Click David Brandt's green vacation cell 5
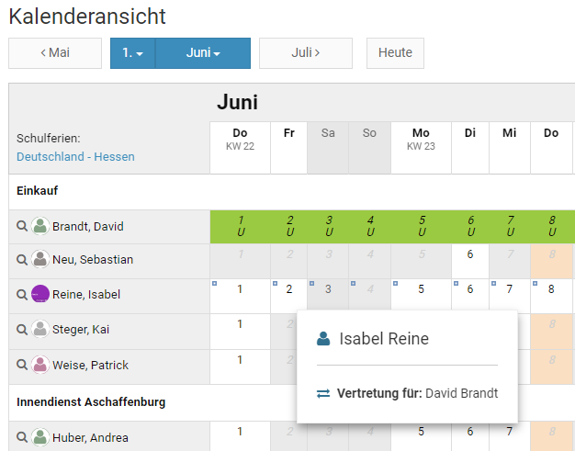The image size is (575, 451). tap(422, 226)
